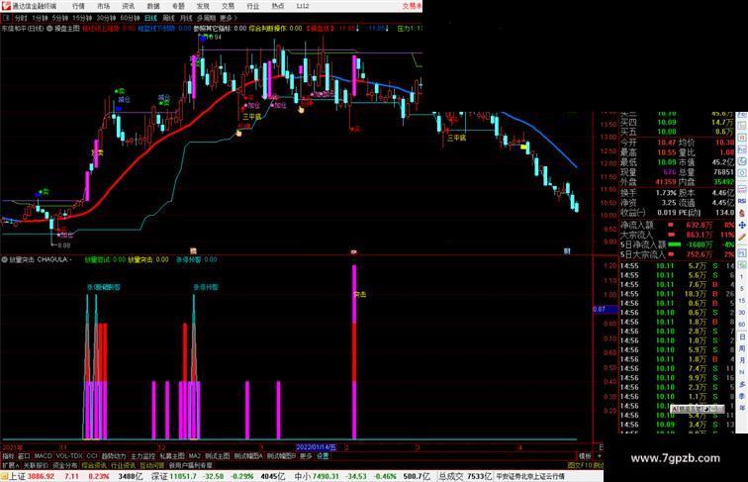Open the 交易 menu

click(x=228, y=6)
